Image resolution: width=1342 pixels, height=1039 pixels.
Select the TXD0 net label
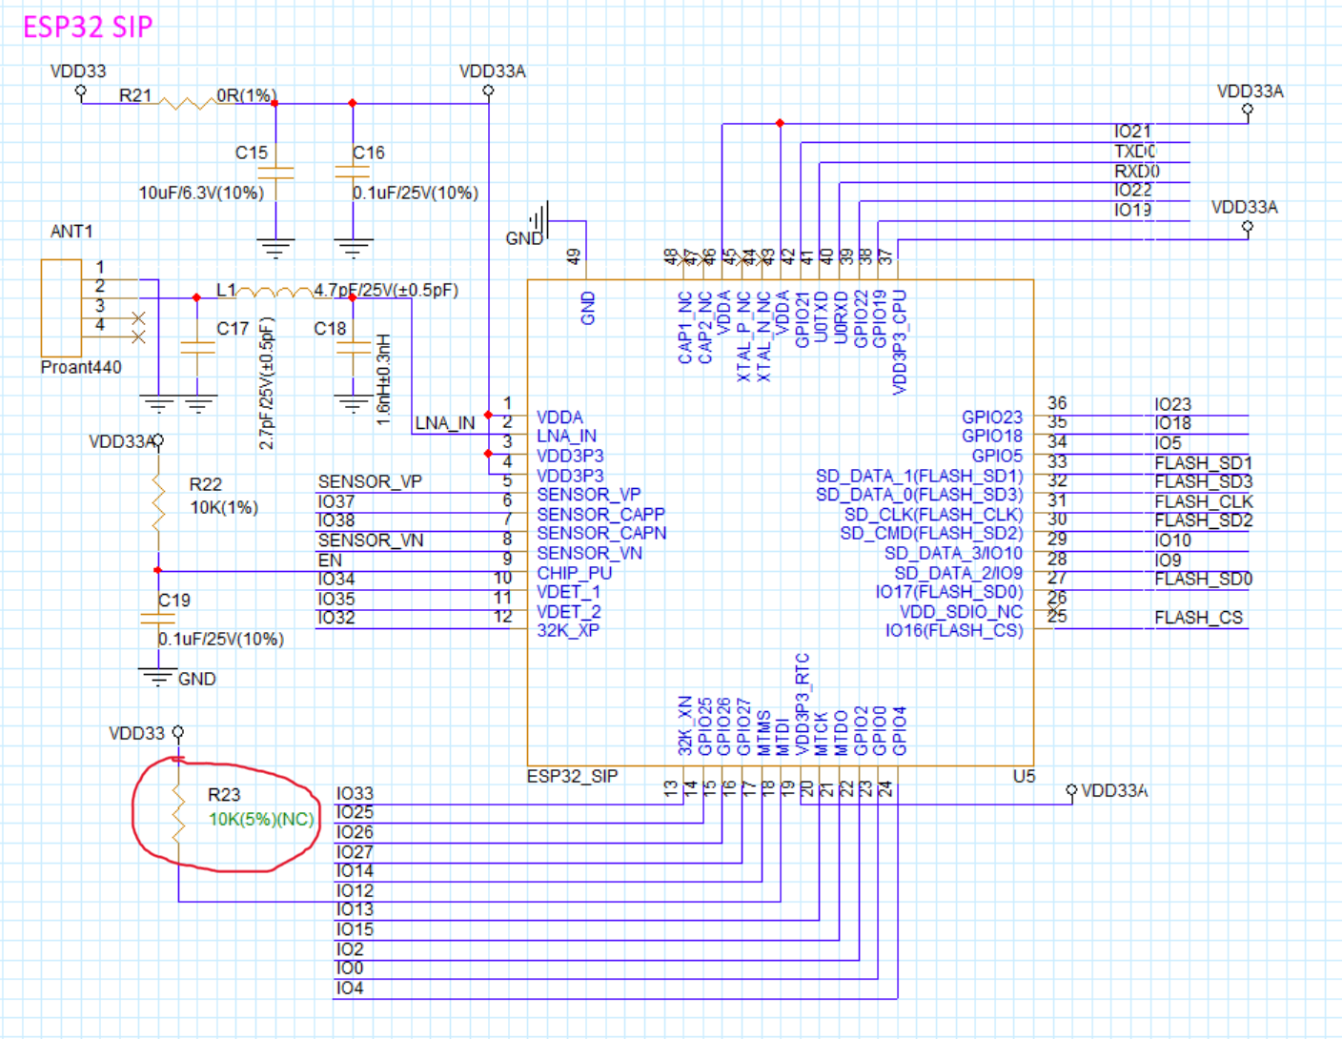(x=1135, y=152)
